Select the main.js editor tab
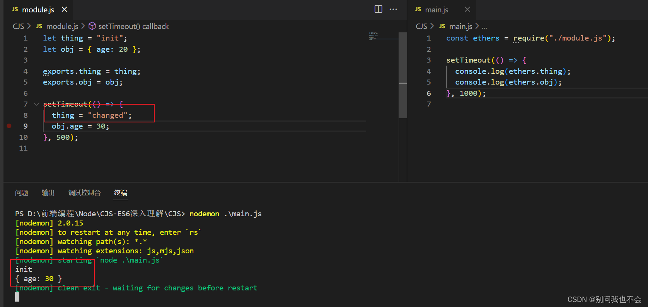 click(x=436, y=10)
